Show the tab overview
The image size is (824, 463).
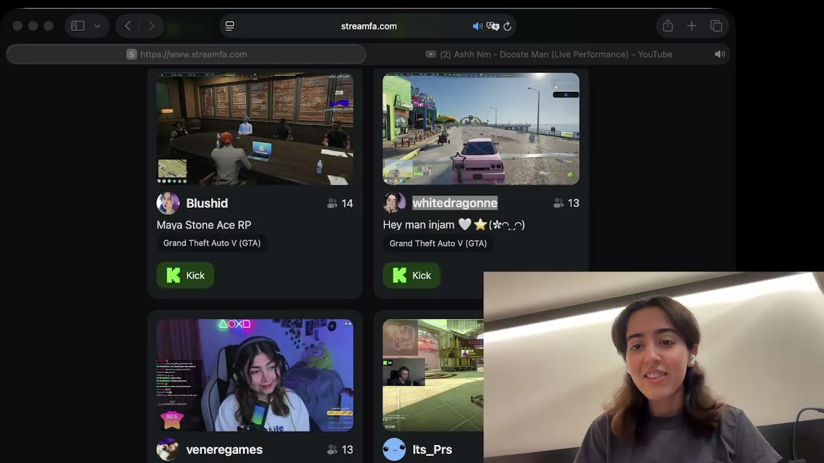[716, 26]
